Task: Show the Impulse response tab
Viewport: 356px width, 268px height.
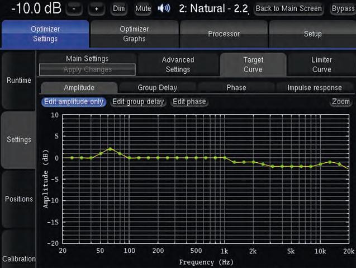Action: coord(315,87)
